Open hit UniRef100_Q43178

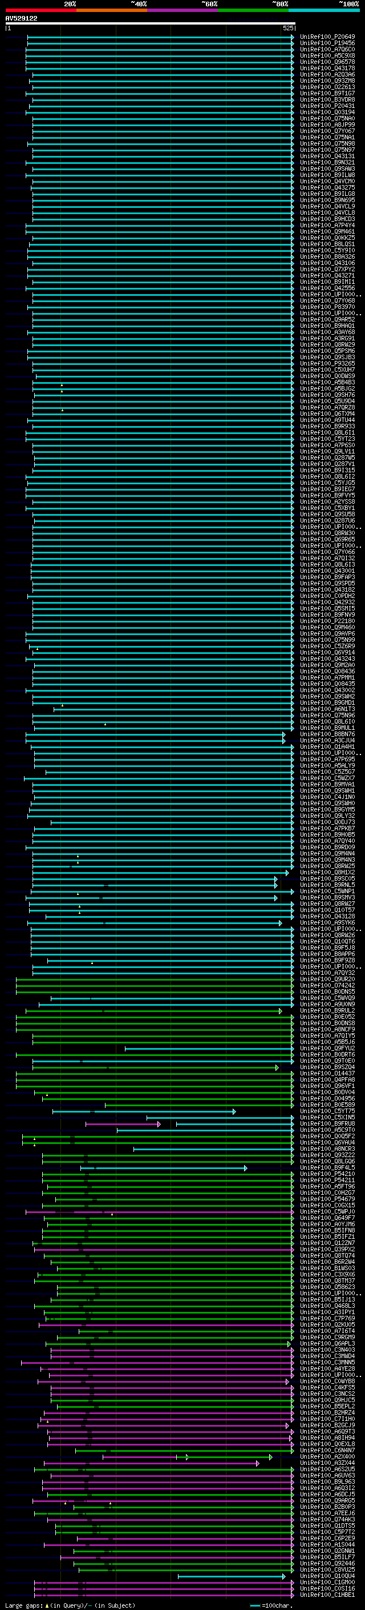327,68
